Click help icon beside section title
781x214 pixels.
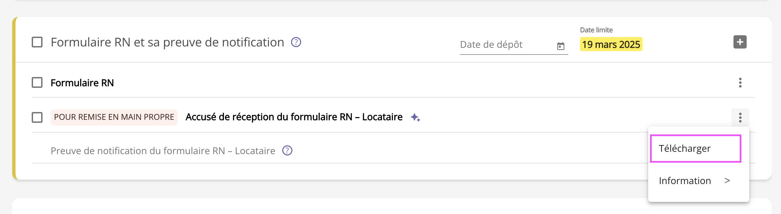pos(296,42)
